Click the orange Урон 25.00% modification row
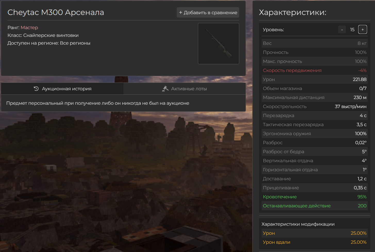375x252 pixels. pyautogui.click(x=314, y=233)
